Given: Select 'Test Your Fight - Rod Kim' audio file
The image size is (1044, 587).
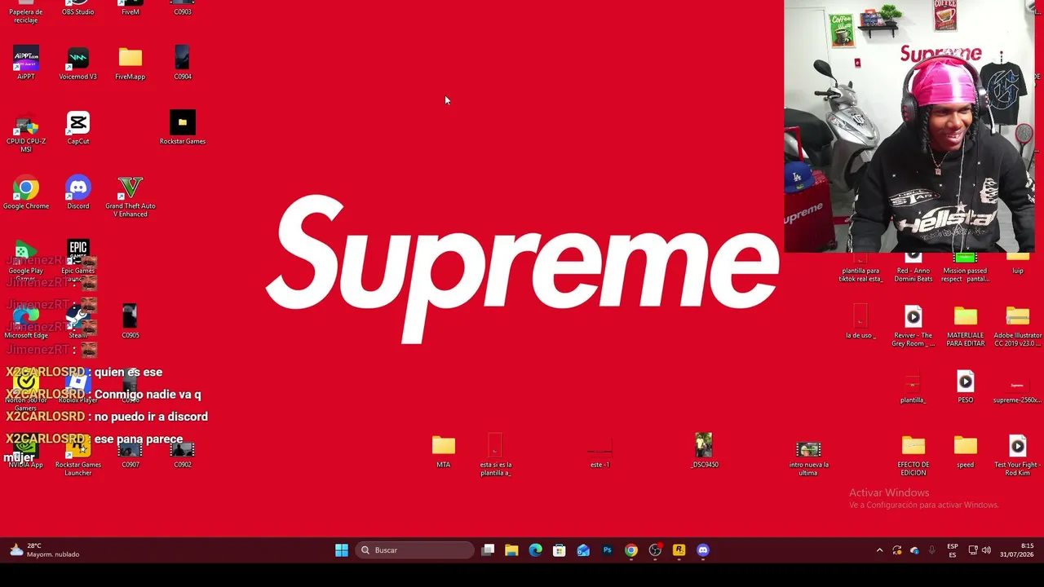Looking at the screenshot, I should pos(1017,456).
